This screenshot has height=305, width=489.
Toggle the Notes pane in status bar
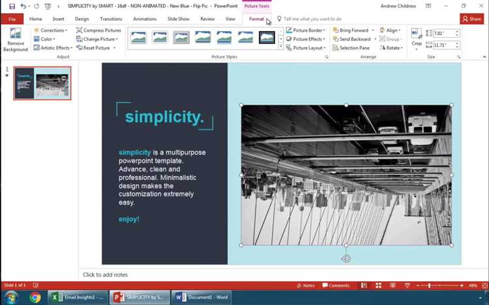(x=305, y=285)
